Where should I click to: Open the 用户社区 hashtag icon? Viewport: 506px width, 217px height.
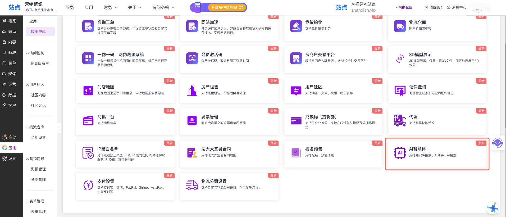[x=296, y=91]
